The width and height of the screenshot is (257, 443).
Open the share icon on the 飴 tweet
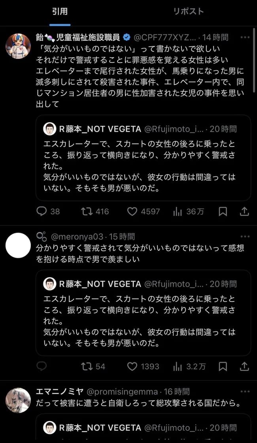click(x=244, y=212)
